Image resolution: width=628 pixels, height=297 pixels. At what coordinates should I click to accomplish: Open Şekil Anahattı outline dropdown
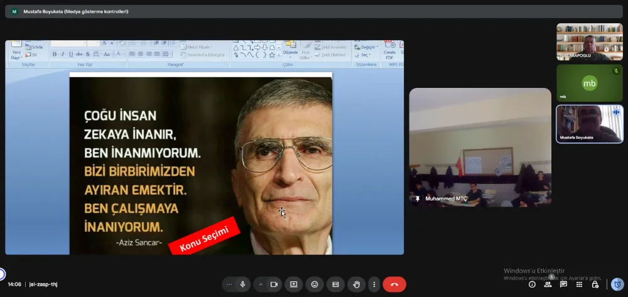coord(331,47)
